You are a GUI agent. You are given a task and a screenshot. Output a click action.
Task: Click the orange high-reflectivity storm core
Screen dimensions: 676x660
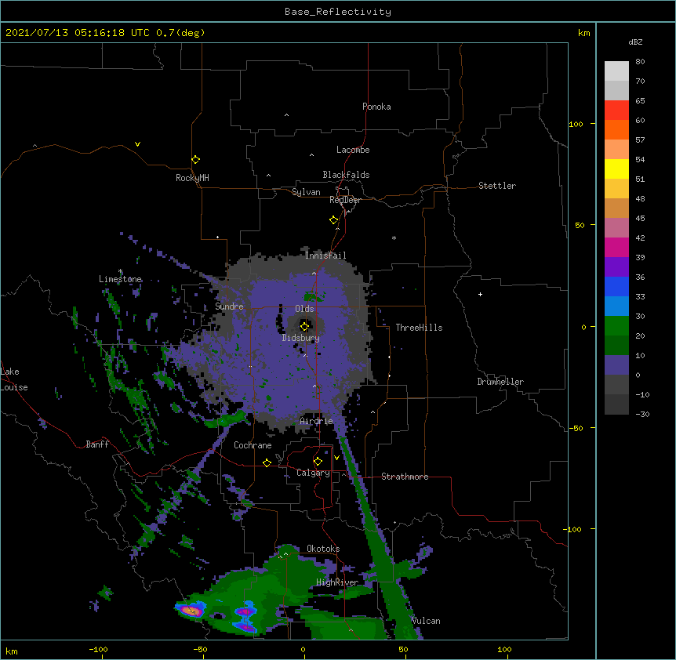190,610
